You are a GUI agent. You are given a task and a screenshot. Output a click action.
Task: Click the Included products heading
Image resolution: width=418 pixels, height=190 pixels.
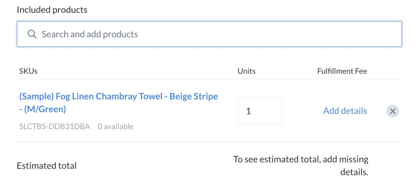52,10
